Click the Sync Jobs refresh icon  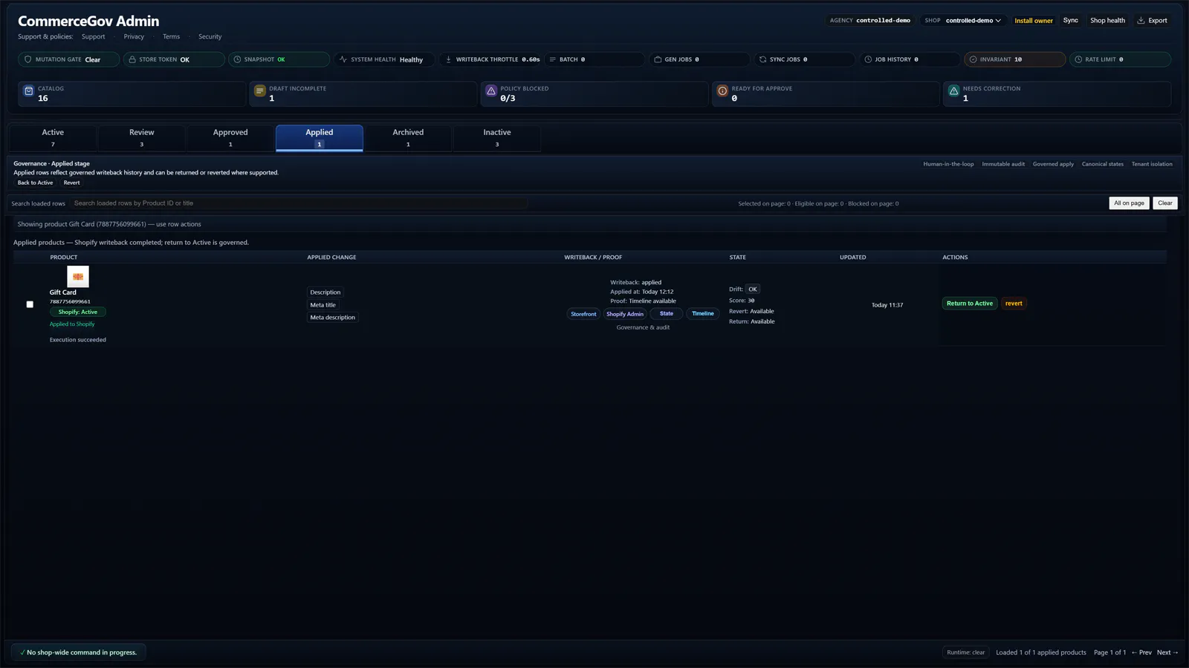(x=762, y=59)
